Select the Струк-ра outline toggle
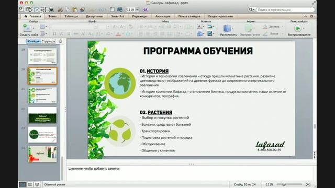This screenshot has width=335, height=188. point(48,41)
